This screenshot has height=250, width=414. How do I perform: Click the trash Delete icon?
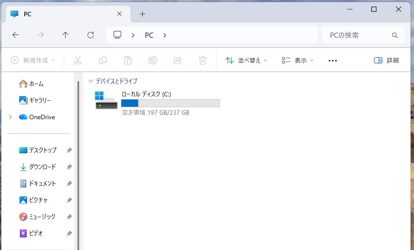(202, 60)
